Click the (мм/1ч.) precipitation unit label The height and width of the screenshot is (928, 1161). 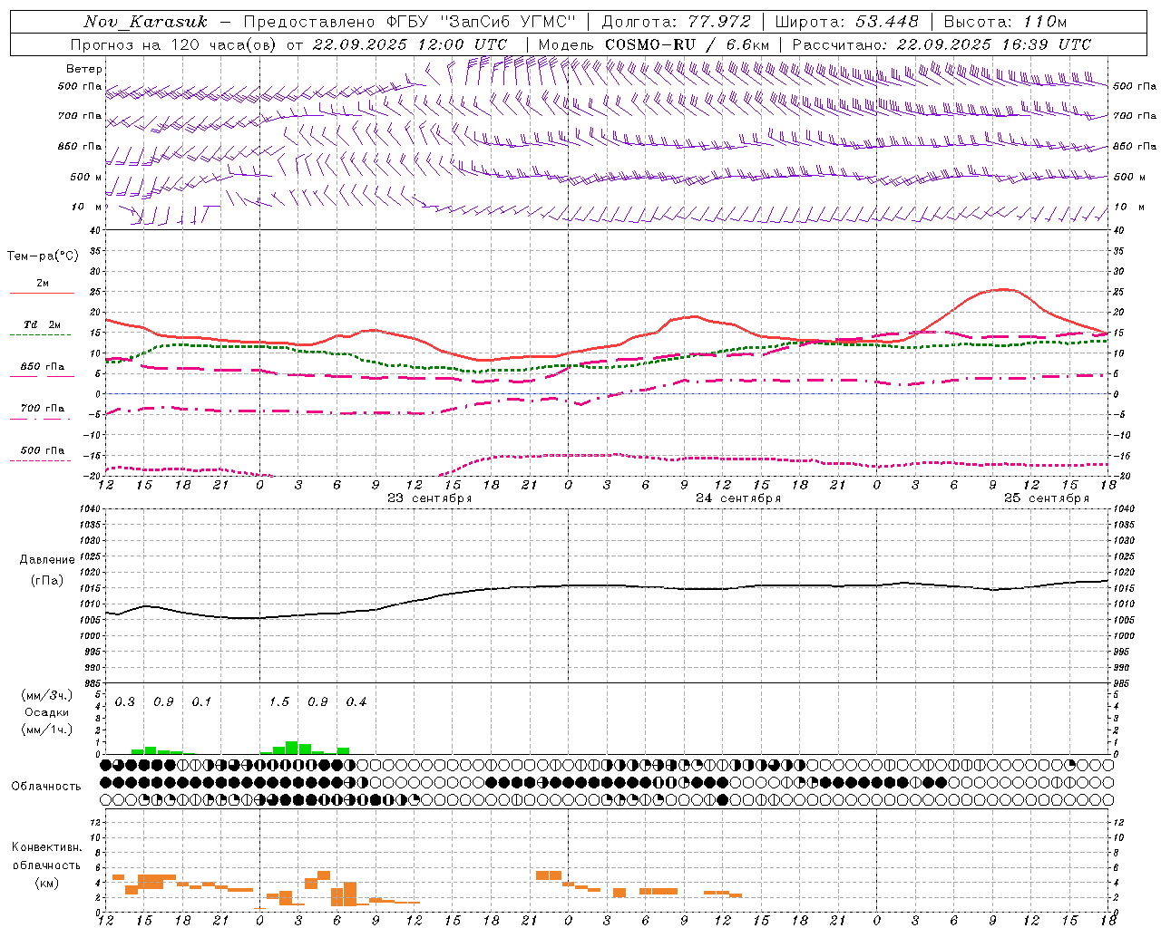(47, 730)
